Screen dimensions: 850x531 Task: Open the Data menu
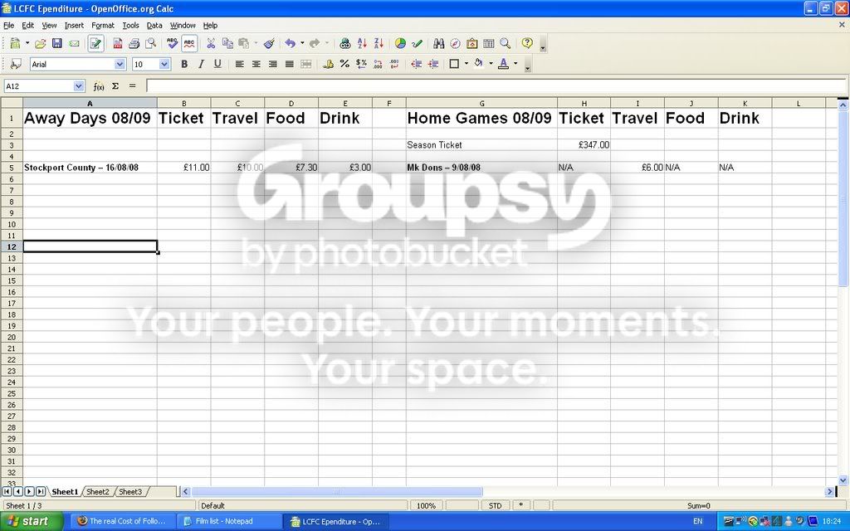(154, 26)
